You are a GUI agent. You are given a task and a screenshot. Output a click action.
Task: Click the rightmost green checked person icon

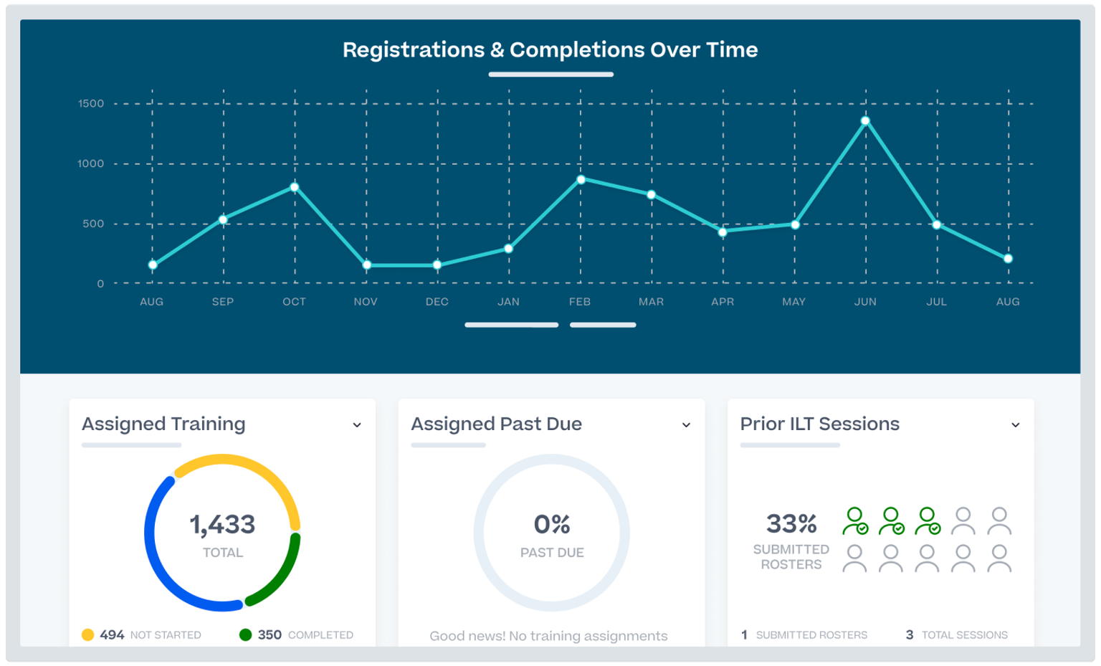click(928, 521)
